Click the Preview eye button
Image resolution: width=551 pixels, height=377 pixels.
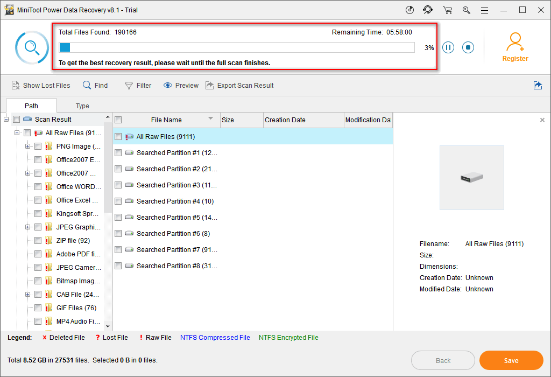pyautogui.click(x=181, y=86)
